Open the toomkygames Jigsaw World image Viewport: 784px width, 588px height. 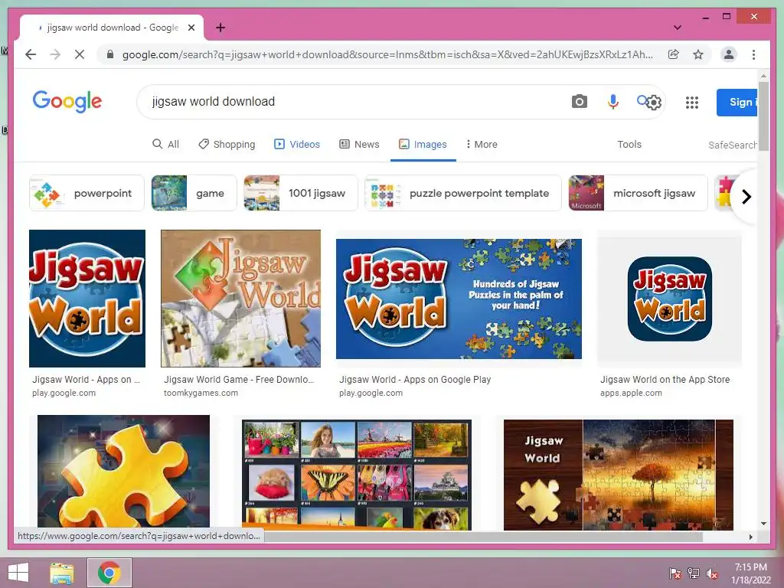pyautogui.click(x=240, y=299)
